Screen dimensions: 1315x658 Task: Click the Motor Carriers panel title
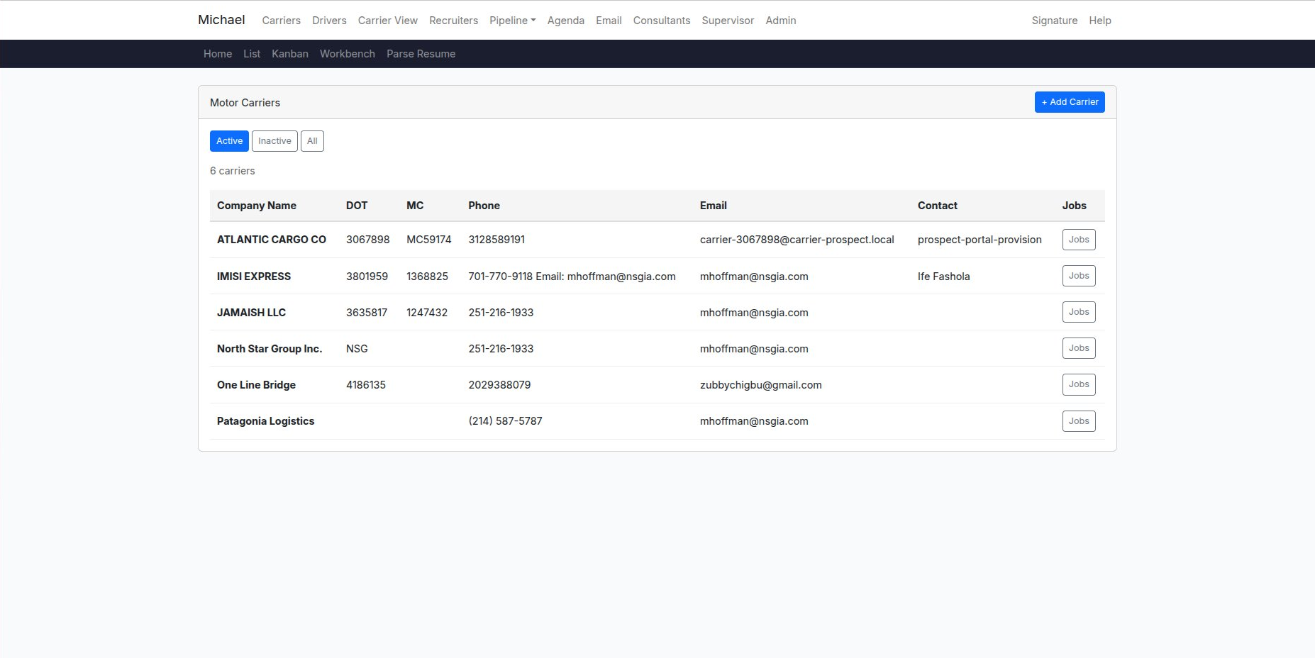(x=245, y=103)
